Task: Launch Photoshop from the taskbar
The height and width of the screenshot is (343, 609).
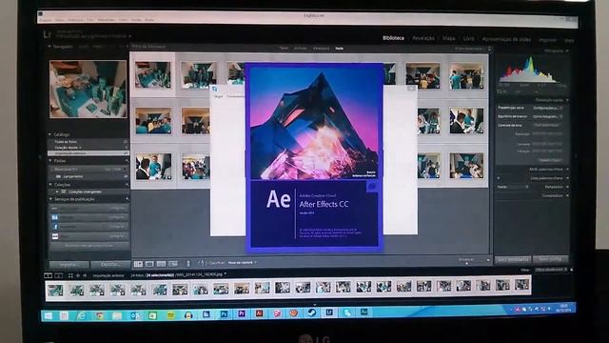Action: point(225,313)
